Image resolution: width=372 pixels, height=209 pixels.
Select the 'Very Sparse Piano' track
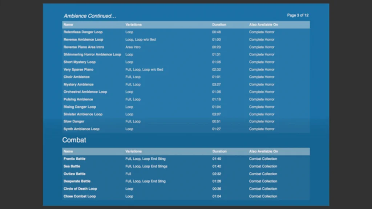[78, 70]
